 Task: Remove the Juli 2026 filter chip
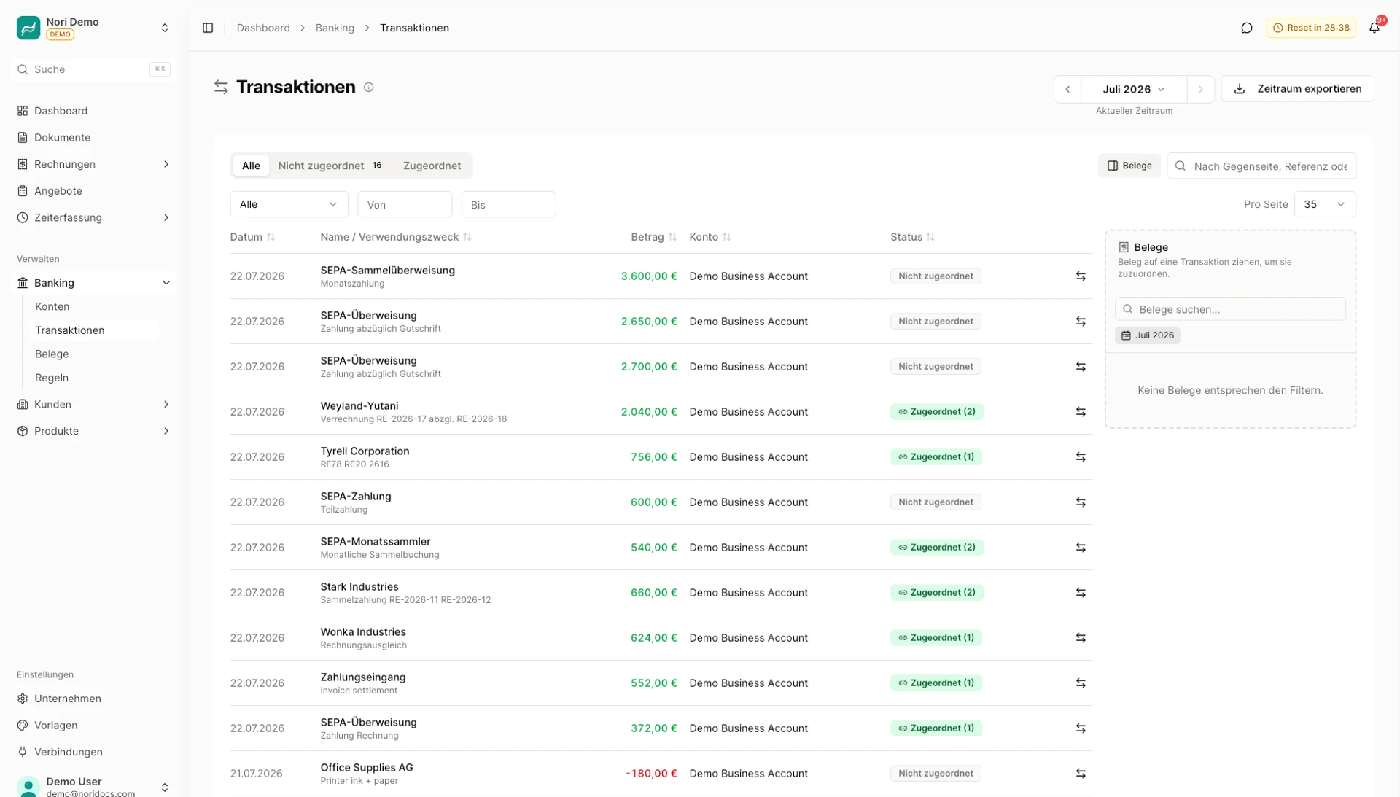point(1147,335)
